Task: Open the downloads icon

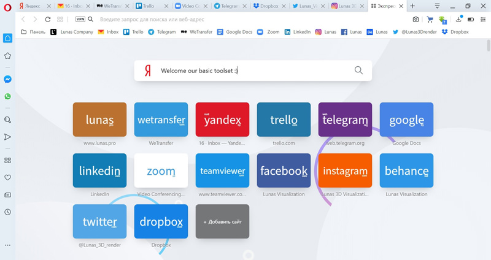Action: click(458, 20)
